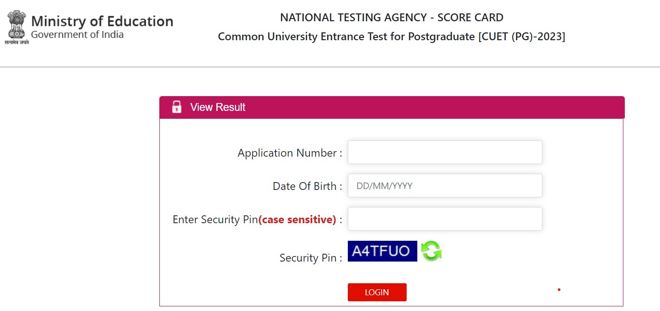Click the Enter Security Pin field

pyautogui.click(x=445, y=219)
